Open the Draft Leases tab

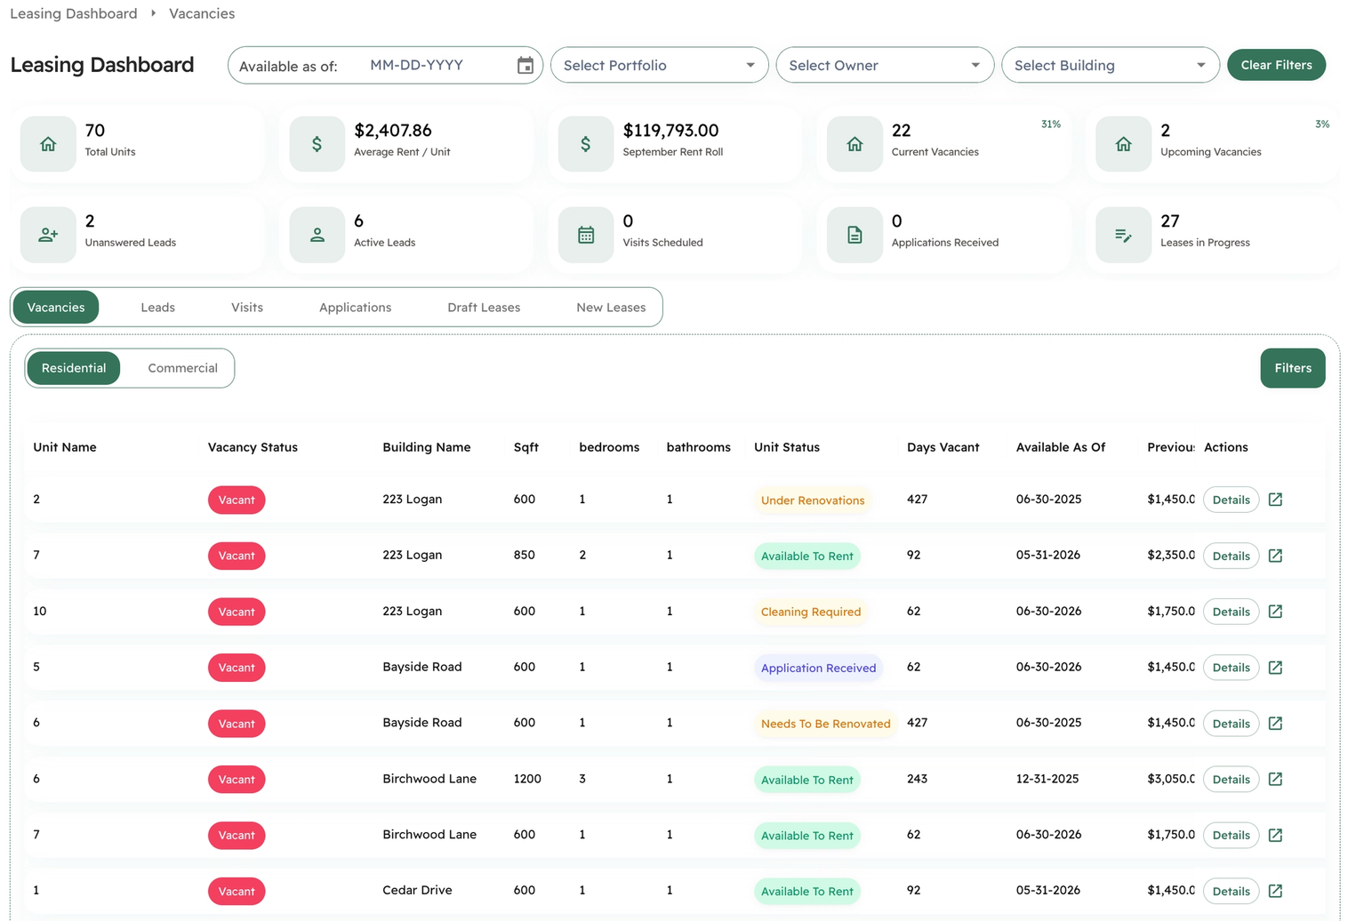click(x=484, y=308)
